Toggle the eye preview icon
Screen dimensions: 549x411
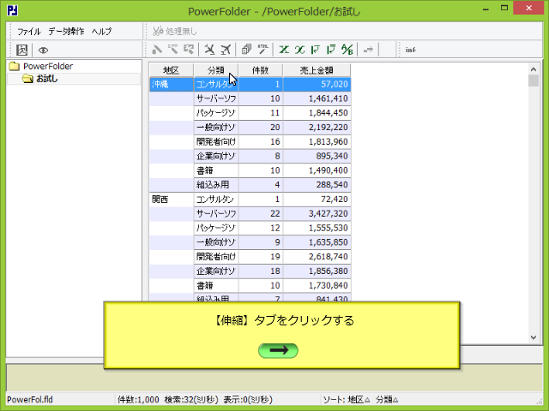pyautogui.click(x=43, y=51)
